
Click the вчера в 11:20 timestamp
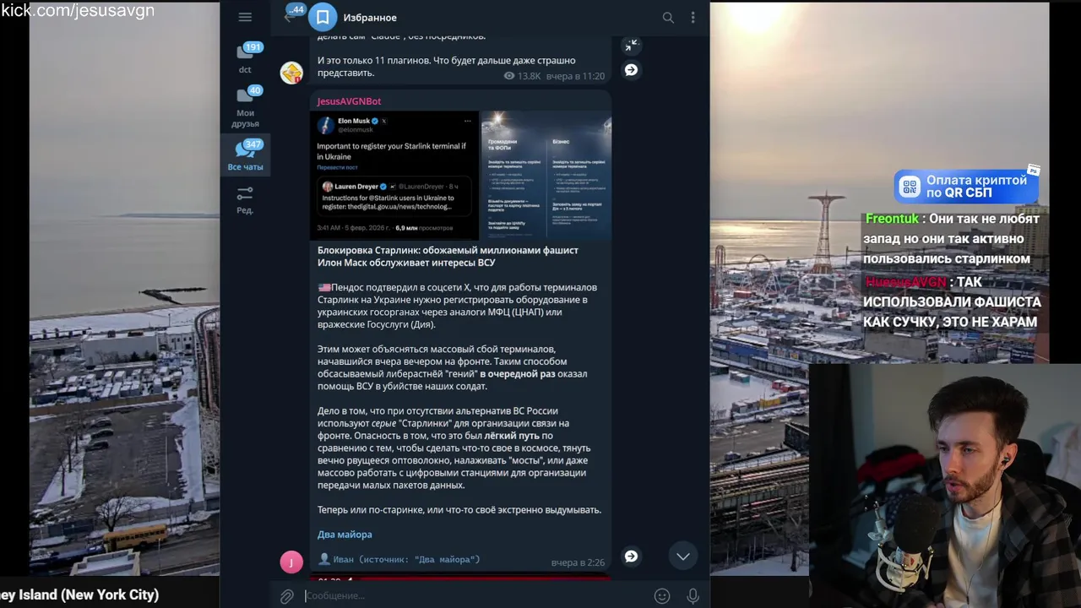(575, 76)
